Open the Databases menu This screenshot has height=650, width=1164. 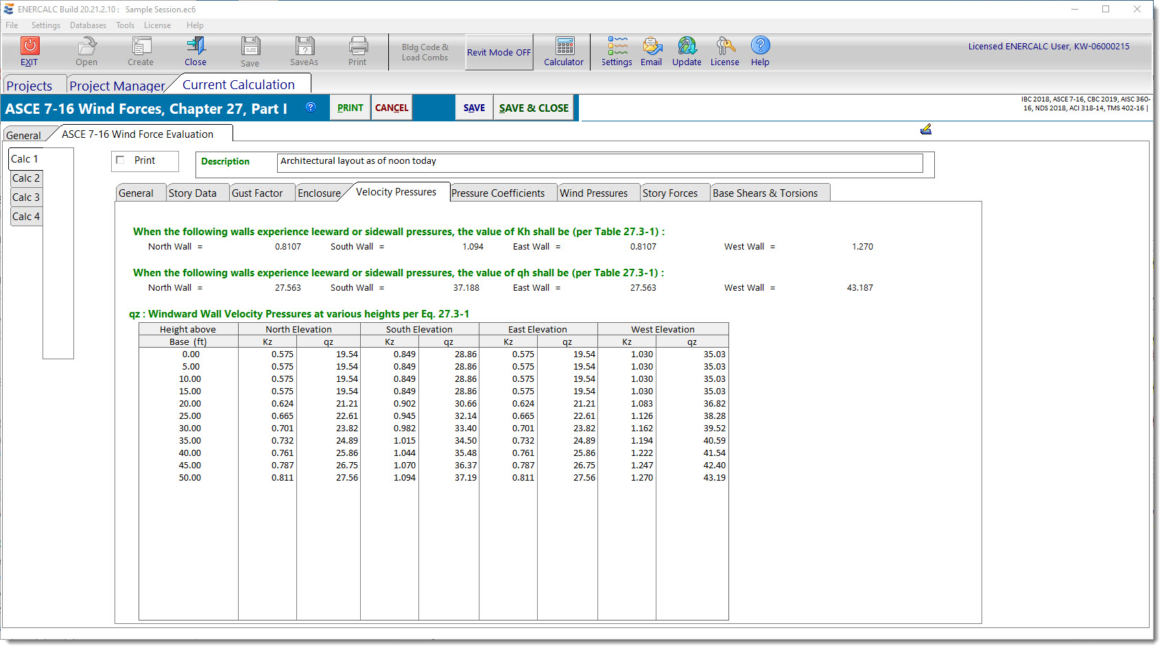click(88, 25)
